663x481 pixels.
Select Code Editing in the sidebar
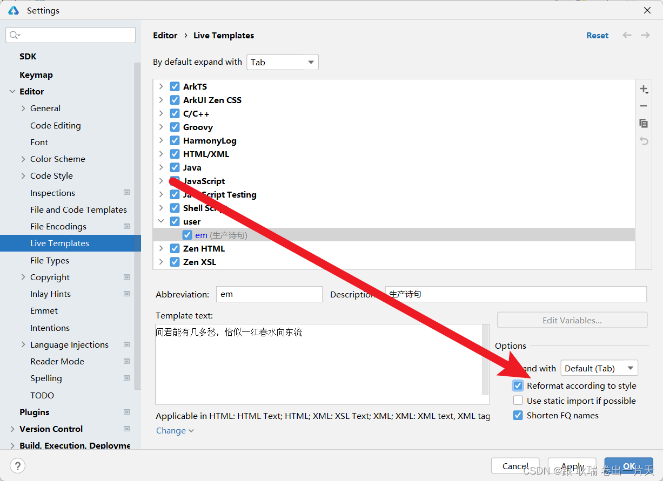pos(56,125)
